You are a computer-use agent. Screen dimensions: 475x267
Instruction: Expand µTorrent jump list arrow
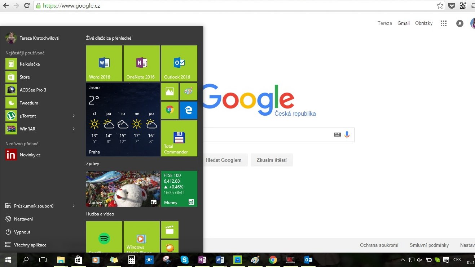74,116
